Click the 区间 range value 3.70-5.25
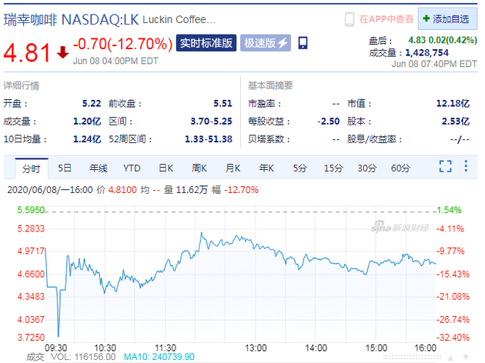Image resolution: width=485 pixels, height=363 pixels. click(x=211, y=121)
